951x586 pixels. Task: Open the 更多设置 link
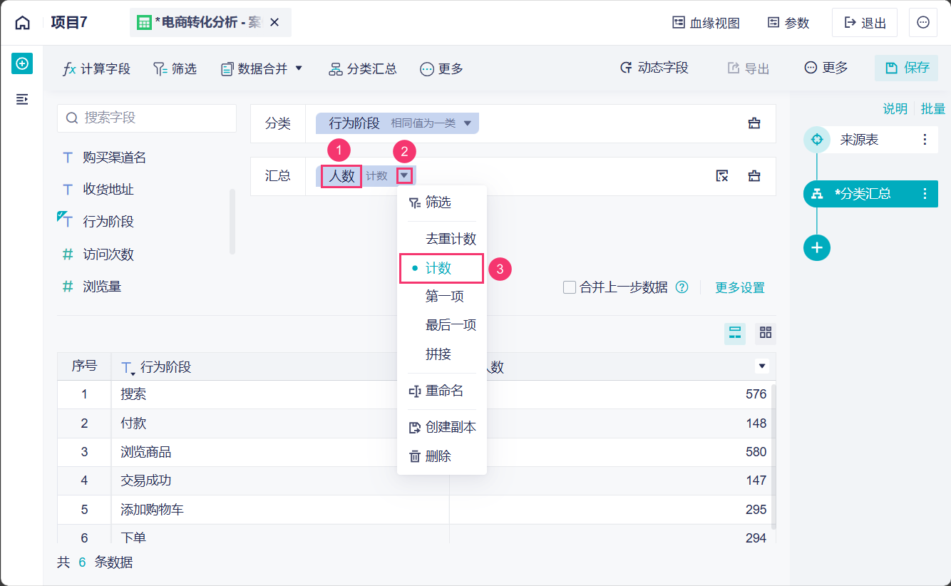coord(739,287)
